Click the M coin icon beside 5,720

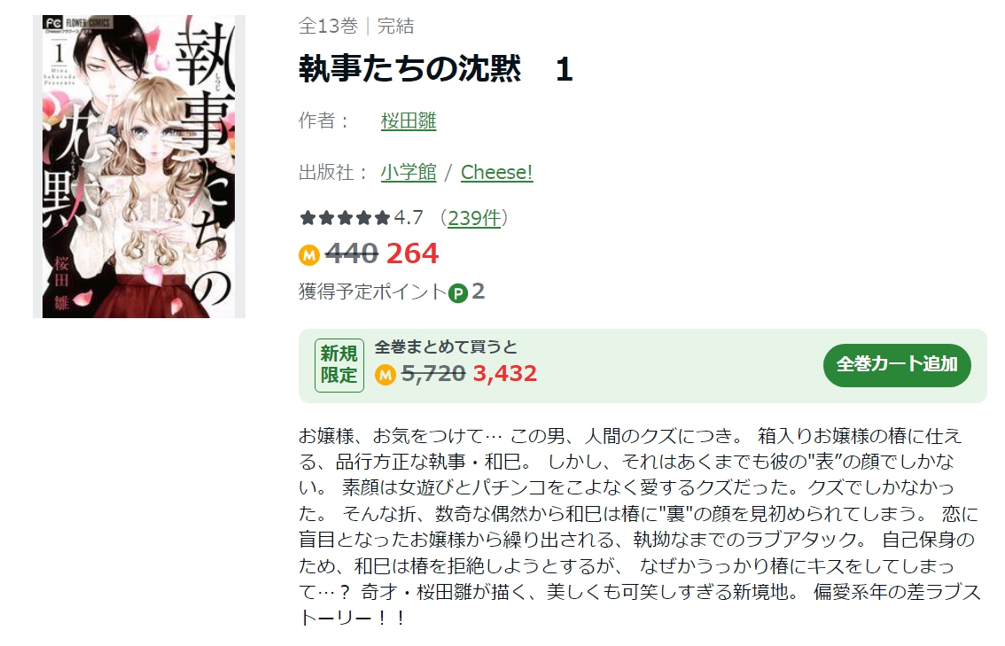click(x=386, y=374)
